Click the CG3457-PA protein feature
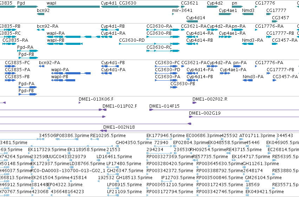 pos(274,80)
